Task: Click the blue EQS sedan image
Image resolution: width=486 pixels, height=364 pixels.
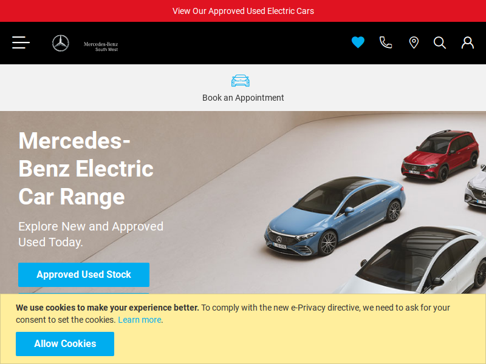Action: pyautogui.click(x=335, y=216)
